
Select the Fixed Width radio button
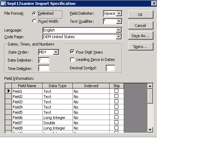(x=34, y=21)
